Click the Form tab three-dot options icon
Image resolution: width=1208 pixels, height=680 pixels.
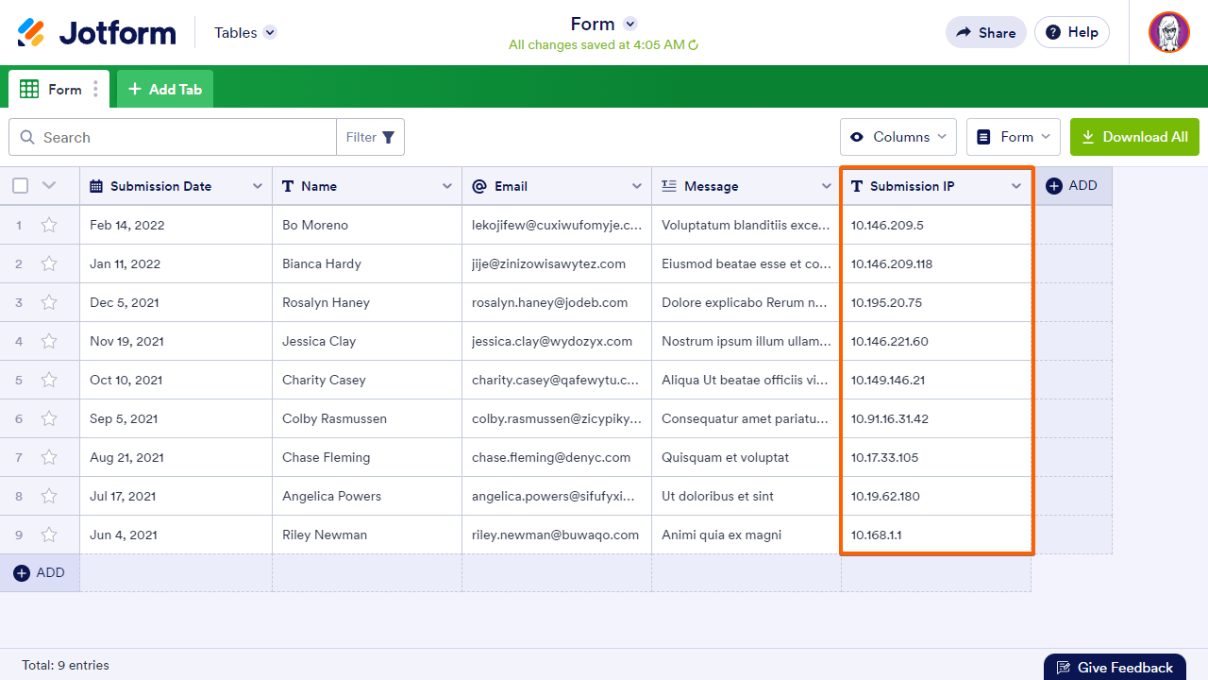(x=95, y=90)
